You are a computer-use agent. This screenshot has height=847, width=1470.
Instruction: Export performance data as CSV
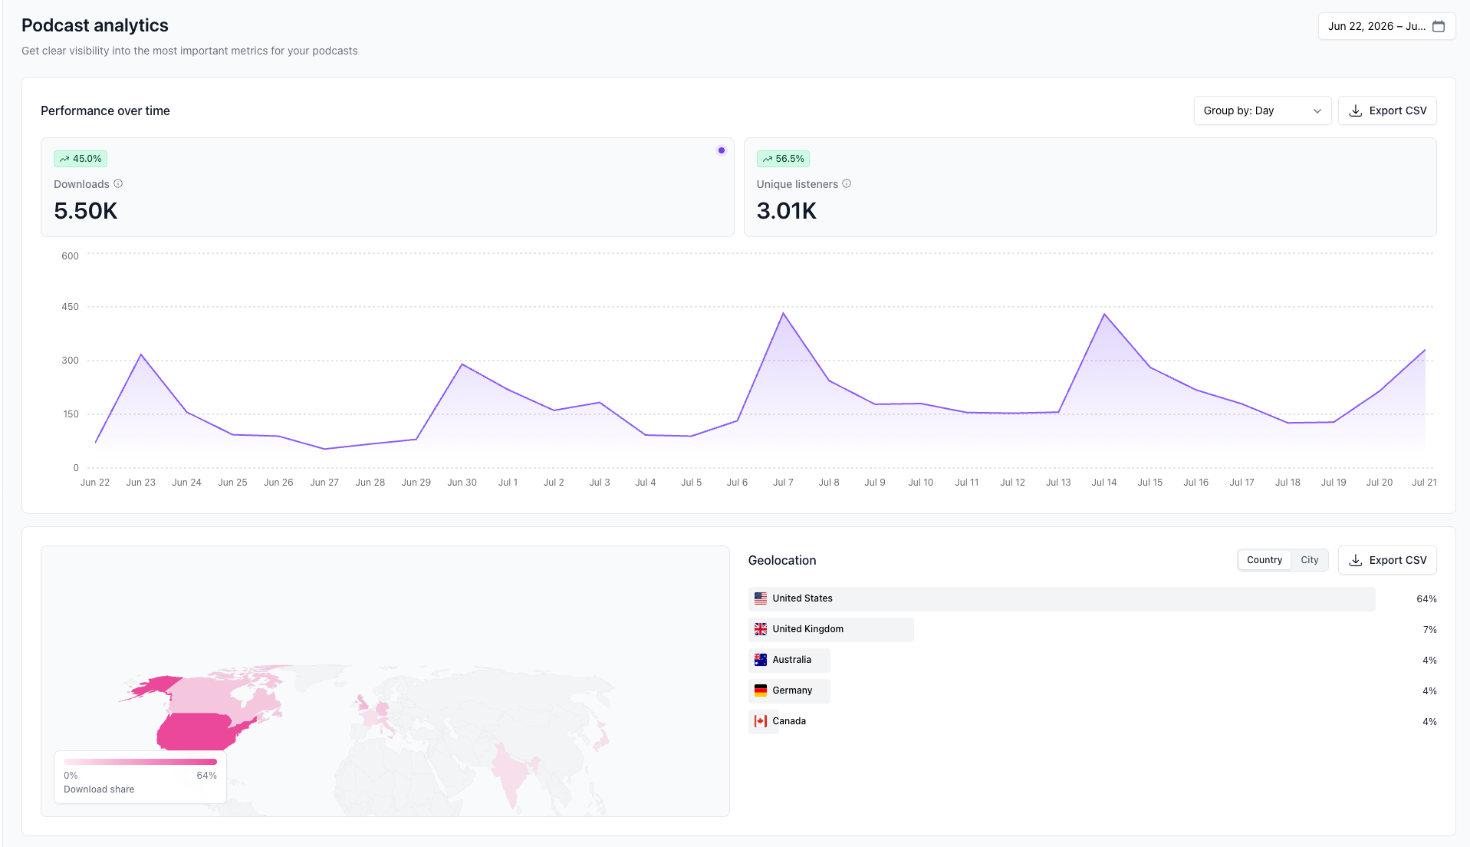tap(1387, 110)
